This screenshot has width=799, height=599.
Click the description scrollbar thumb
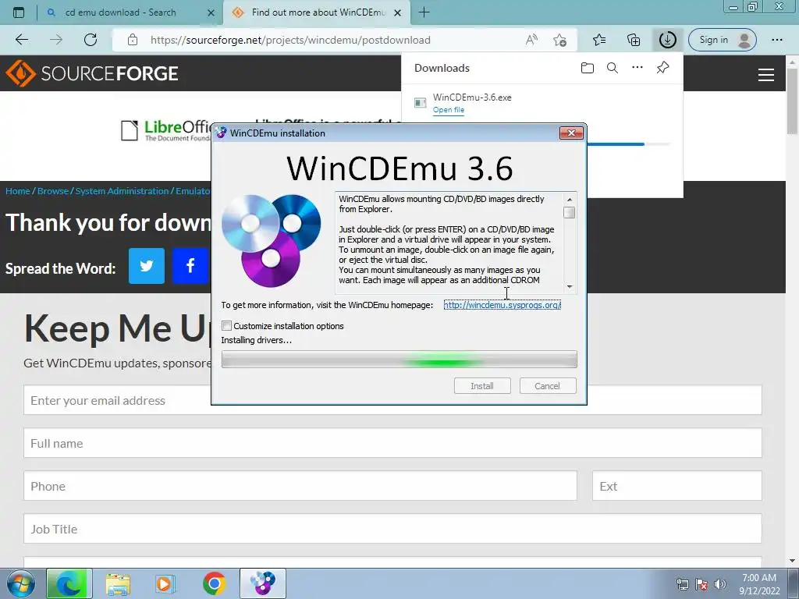[570, 212]
